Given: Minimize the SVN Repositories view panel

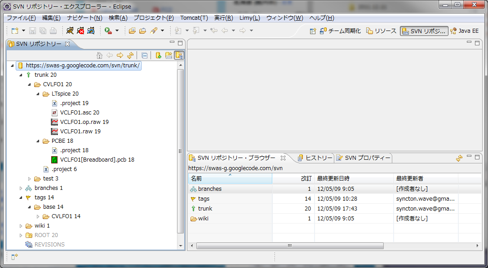Looking at the screenshot, I should [x=172, y=42].
